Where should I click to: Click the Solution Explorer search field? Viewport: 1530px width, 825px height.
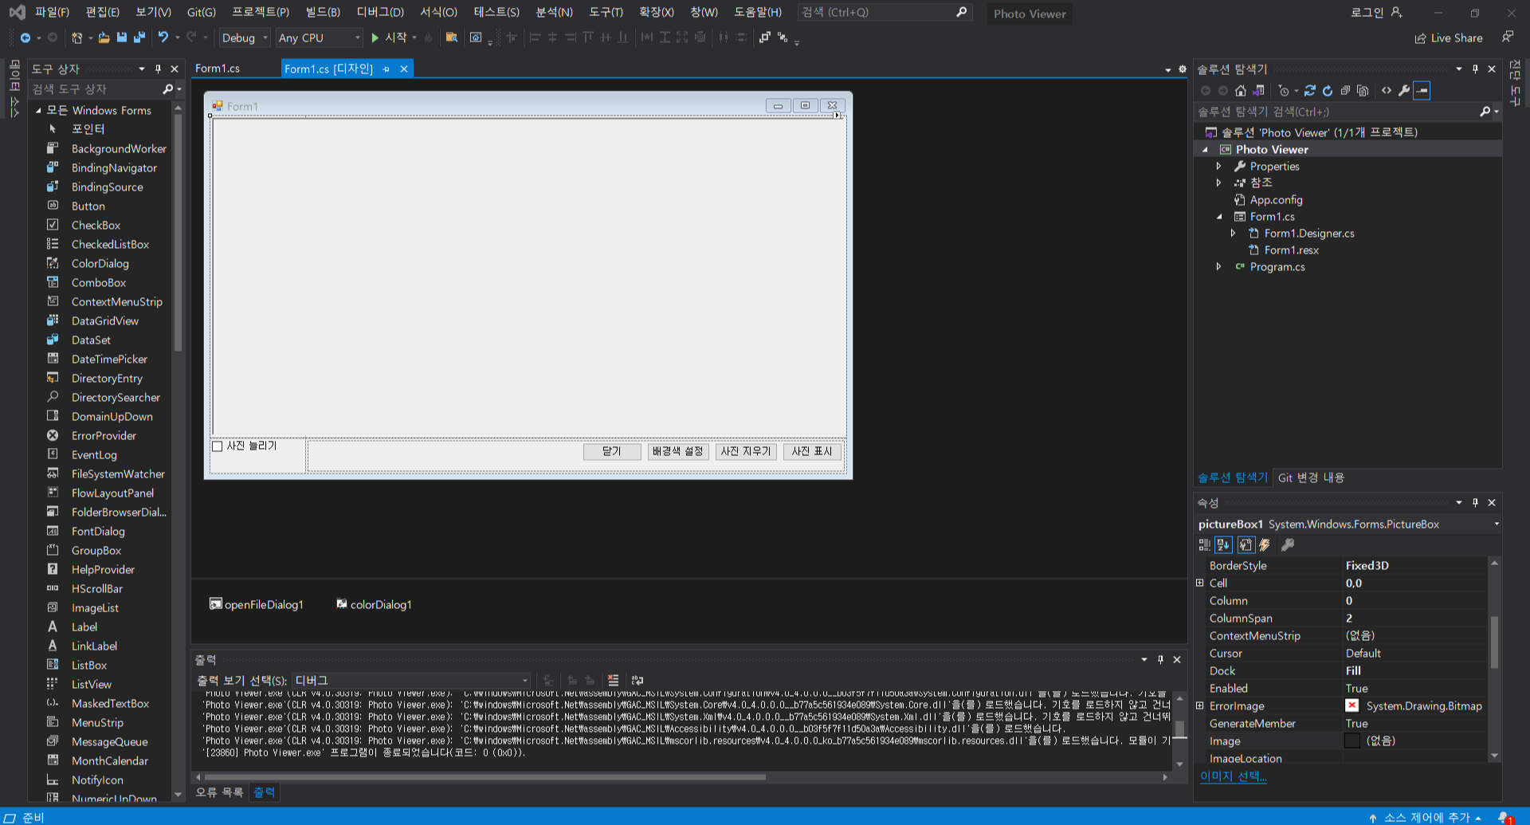(x=1338, y=112)
